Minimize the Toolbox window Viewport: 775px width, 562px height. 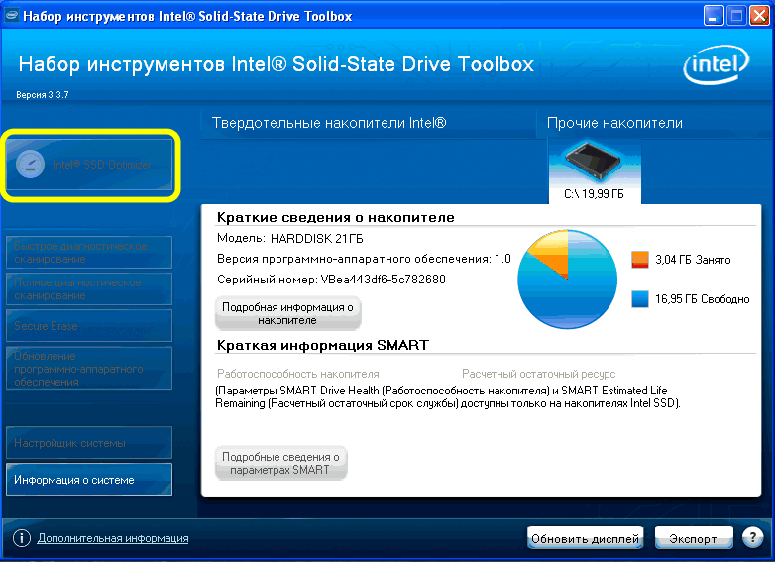coord(714,16)
